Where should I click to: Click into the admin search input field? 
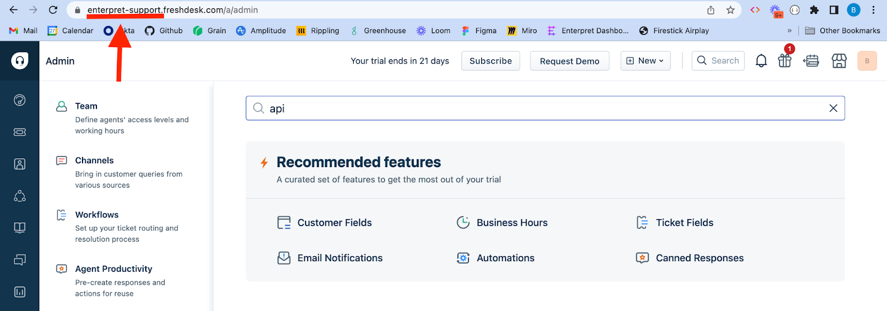click(x=545, y=108)
